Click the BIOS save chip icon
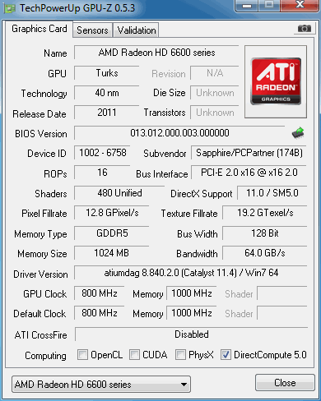Image resolution: width=321 pixels, height=401 pixels. (x=298, y=133)
